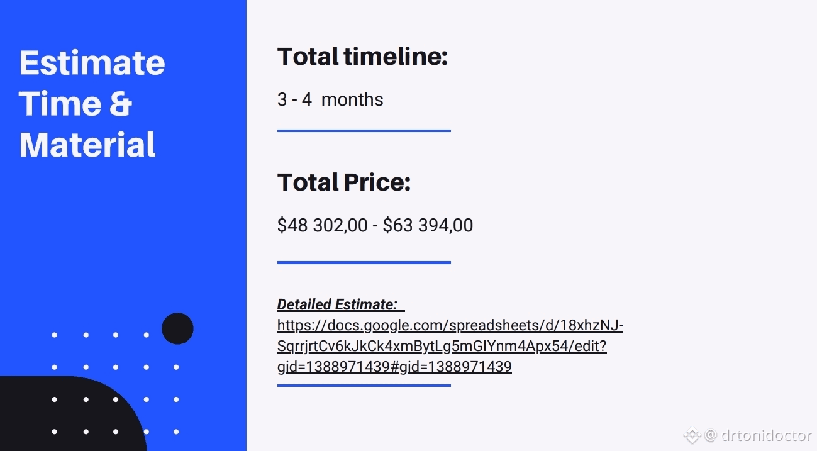Click the top-left dot of dot grid
The width and height of the screenshot is (817, 451).
(x=55, y=335)
